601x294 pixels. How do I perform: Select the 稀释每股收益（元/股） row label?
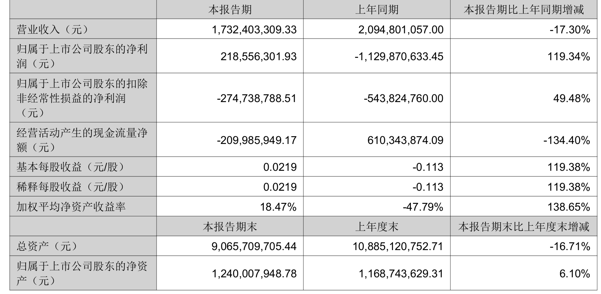(69, 187)
